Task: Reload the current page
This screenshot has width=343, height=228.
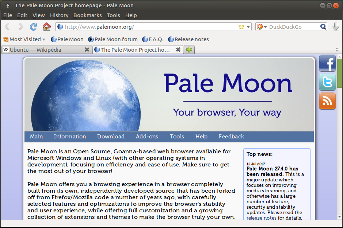Action: point(34,27)
